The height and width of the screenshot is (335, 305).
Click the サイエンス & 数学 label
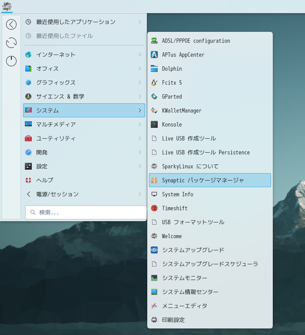60,96
